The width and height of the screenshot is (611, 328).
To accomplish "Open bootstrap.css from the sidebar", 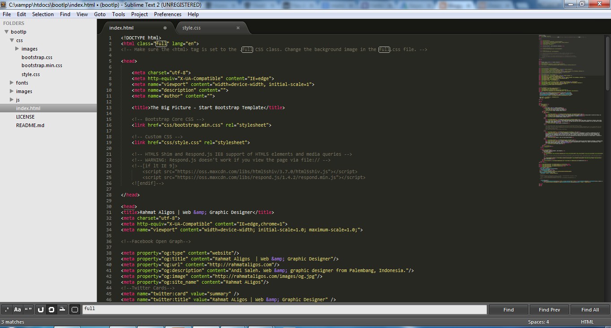I will click(37, 57).
